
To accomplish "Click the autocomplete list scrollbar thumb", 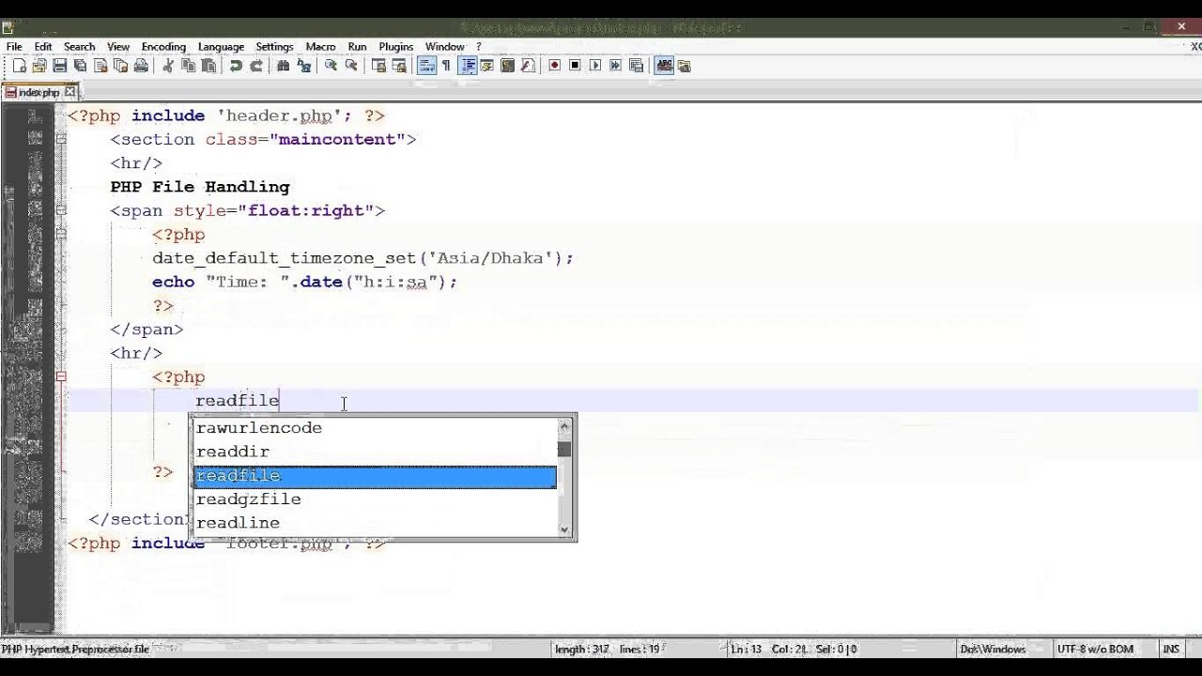I will tap(564, 449).
